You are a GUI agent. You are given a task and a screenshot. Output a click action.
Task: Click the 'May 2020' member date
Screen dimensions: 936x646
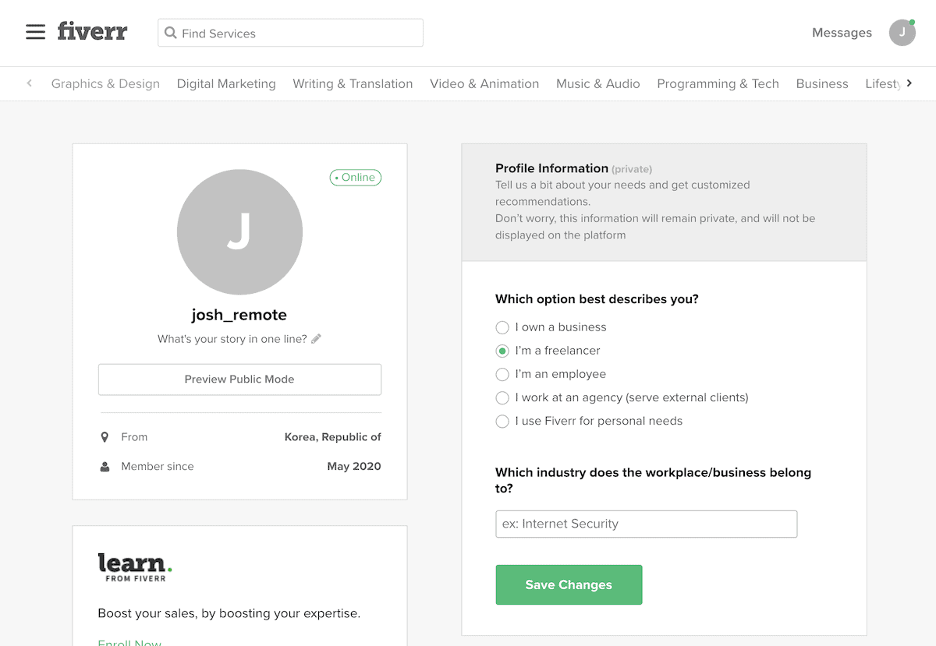[354, 467]
